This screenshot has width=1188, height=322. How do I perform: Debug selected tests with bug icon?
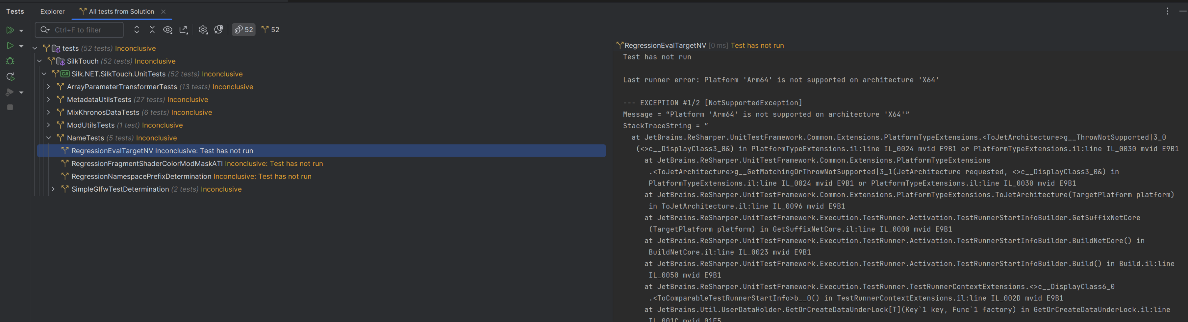click(10, 61)
